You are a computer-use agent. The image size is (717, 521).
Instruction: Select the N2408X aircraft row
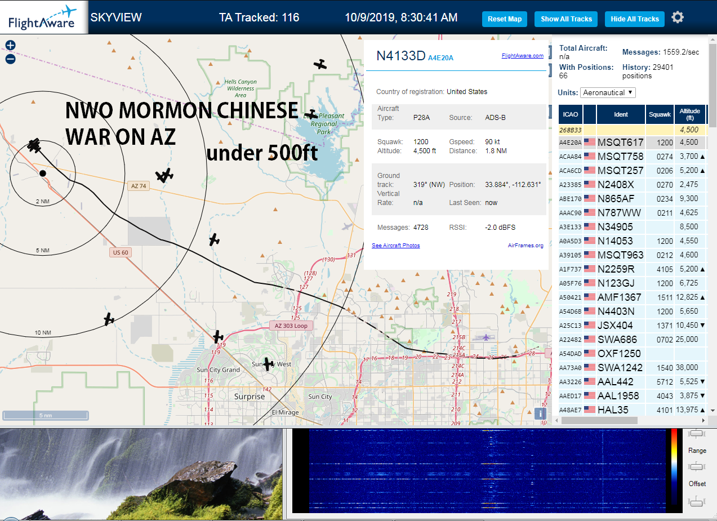point(632,185)
